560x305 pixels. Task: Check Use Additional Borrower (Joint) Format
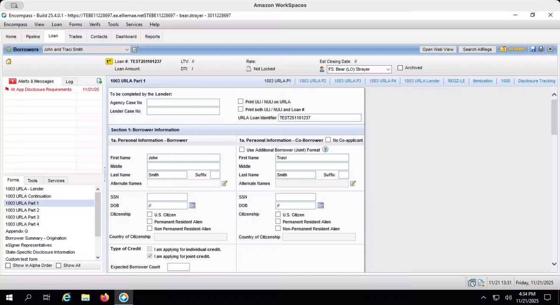242,150
